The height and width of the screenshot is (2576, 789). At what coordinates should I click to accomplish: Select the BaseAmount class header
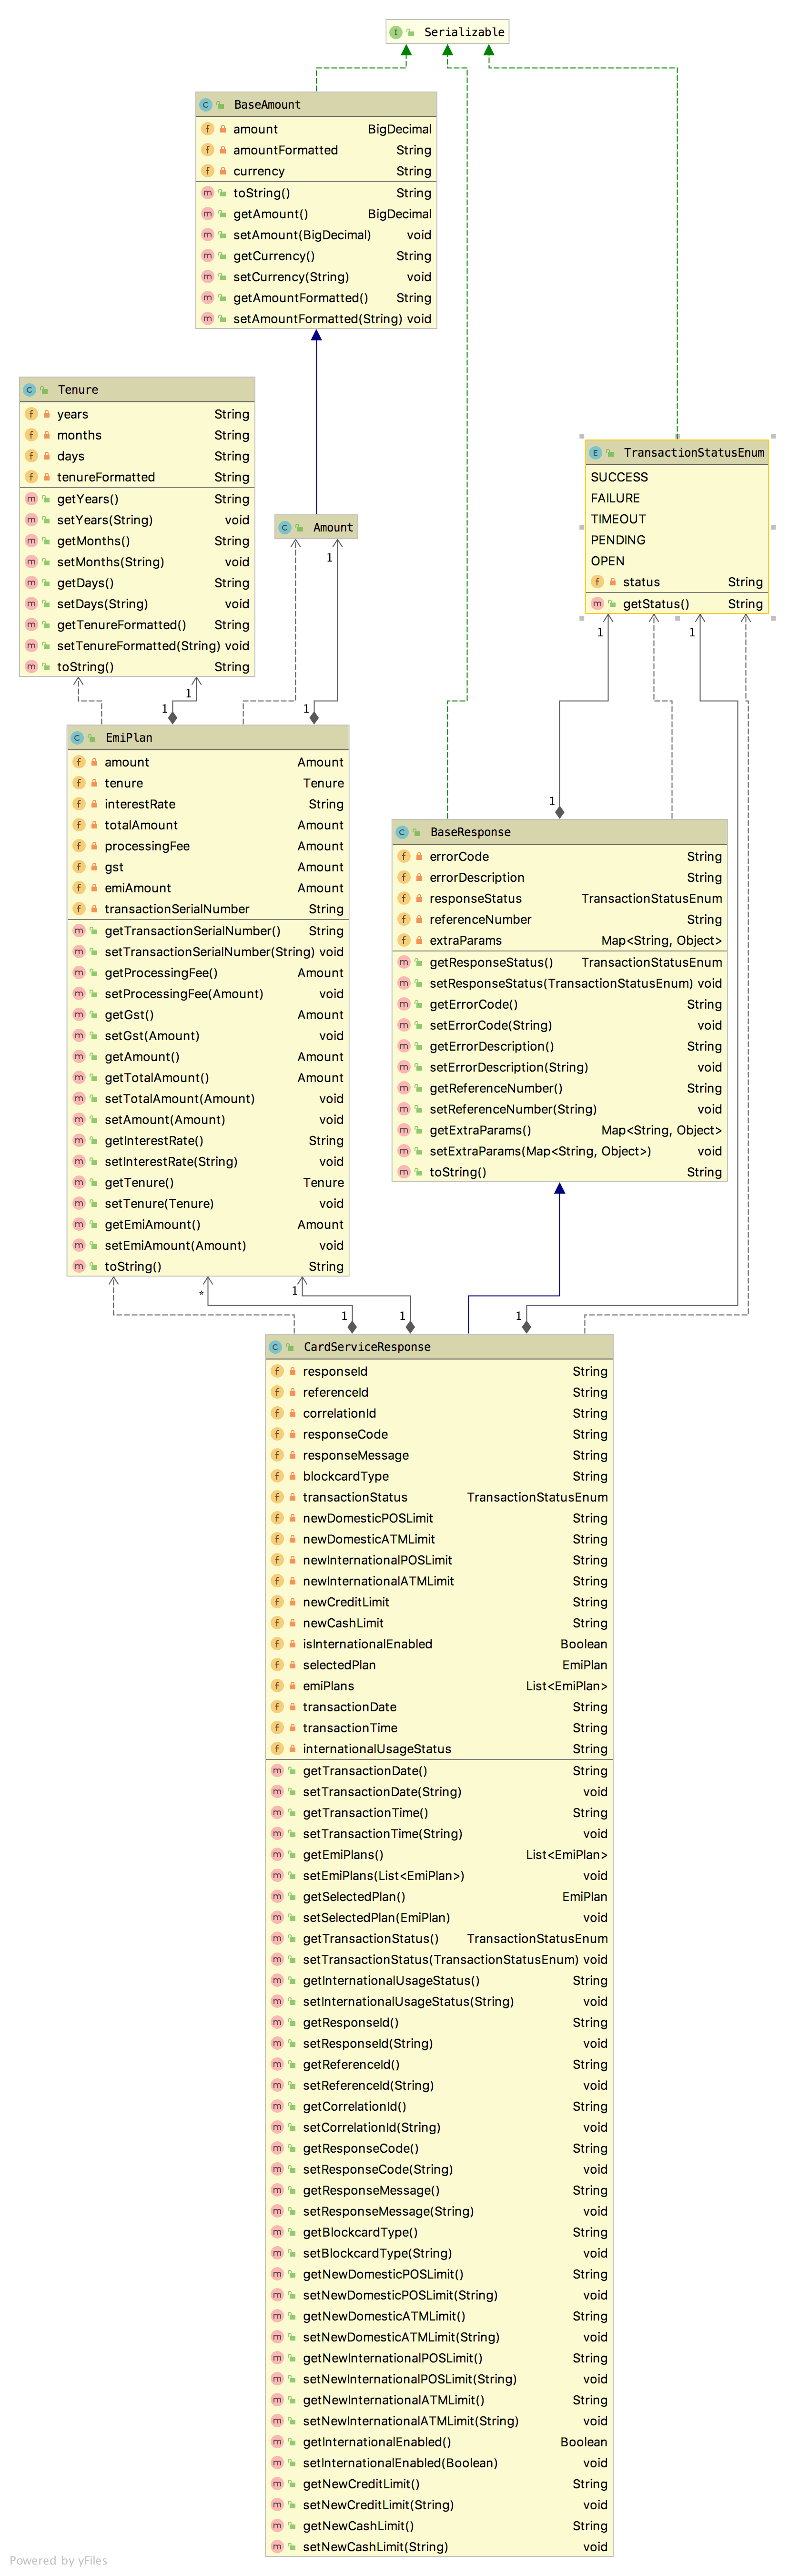click(316, 104)
